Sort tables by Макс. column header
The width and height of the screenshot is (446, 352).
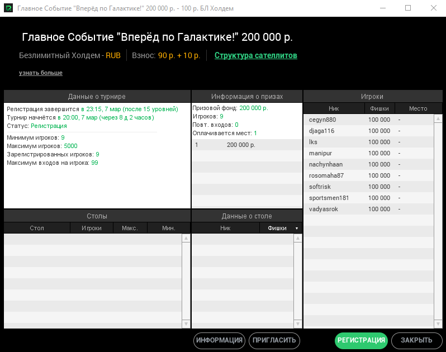point(130,228)
